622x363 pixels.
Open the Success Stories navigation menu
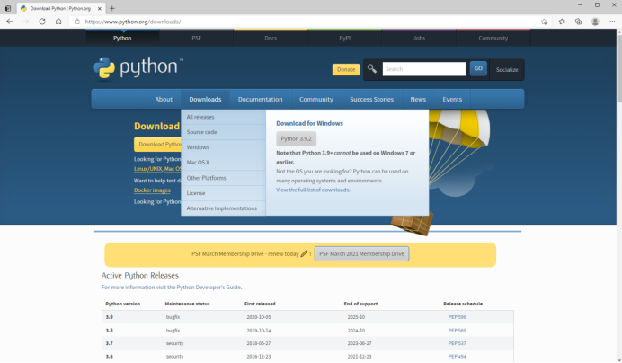point(372,99)
